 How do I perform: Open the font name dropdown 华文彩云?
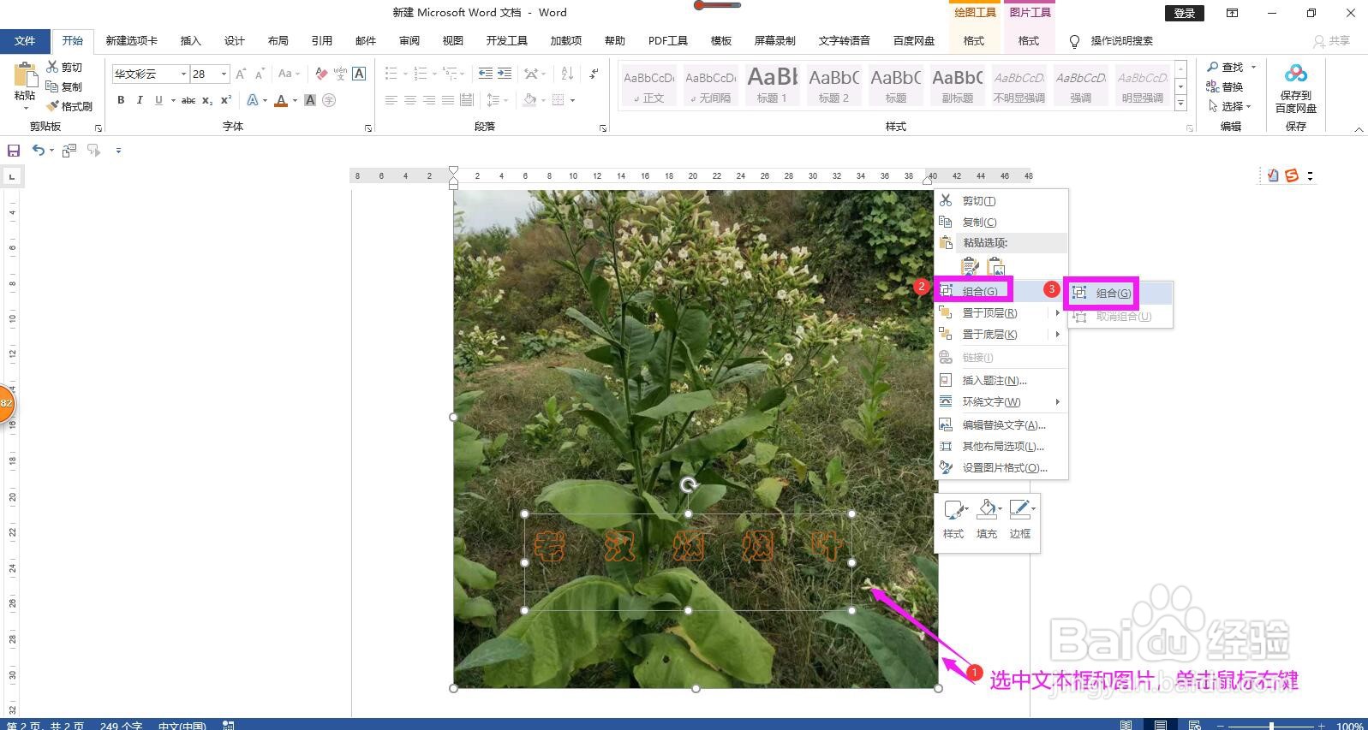pos(183,74)
